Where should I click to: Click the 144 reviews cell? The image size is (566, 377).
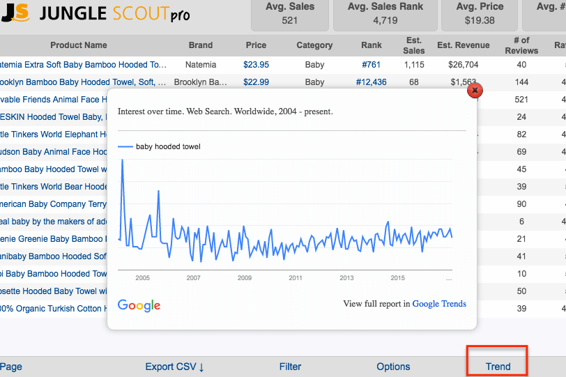[x=521, y=82]
